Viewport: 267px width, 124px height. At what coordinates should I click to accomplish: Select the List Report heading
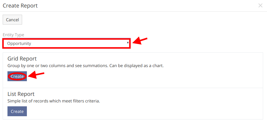(21, 94)
